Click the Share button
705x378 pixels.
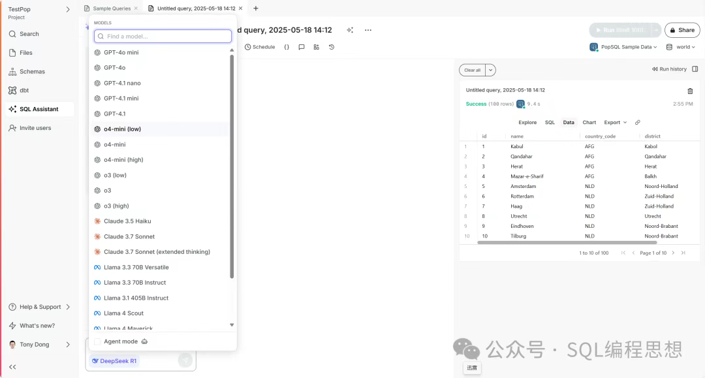click(682, 30)
